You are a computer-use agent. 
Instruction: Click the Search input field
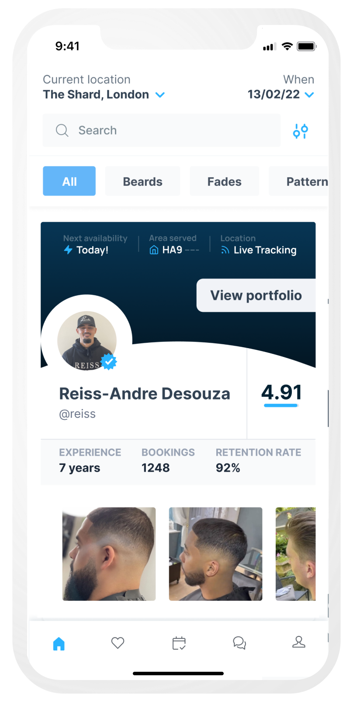(x=162, y=130)
